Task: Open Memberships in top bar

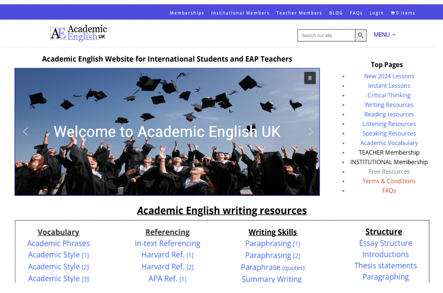Action: [x=187, y=13]
